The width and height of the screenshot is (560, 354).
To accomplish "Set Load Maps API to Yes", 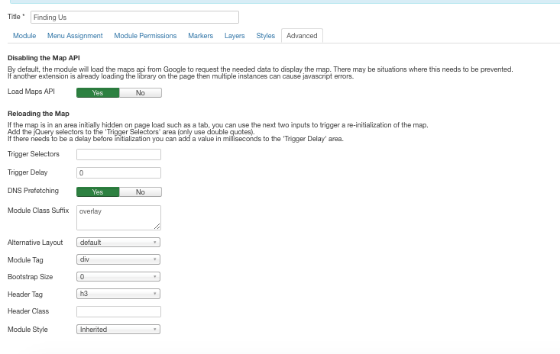I will (98, 92).
